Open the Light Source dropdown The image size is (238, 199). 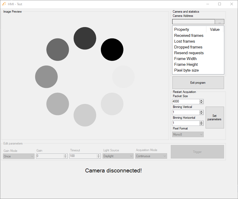click(118, 156)
